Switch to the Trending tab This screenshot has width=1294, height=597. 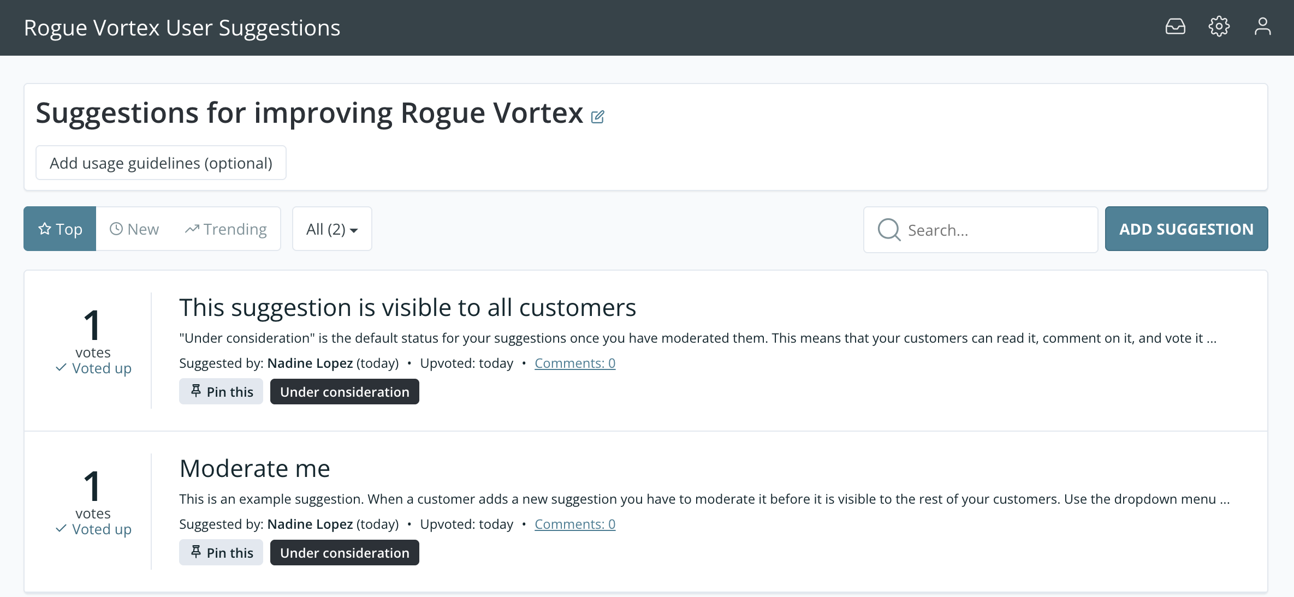pyautogui.click(x=226, y=229)
